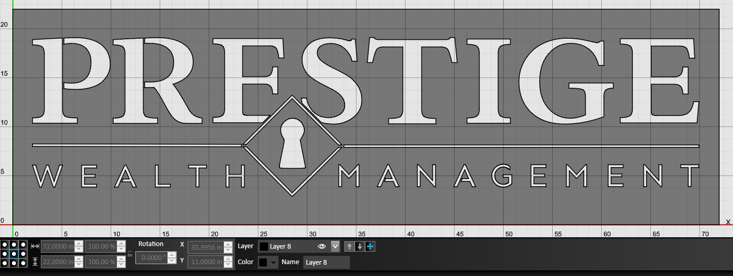
Task: Increase the width value with stepper up
Action: click(79, 244)
